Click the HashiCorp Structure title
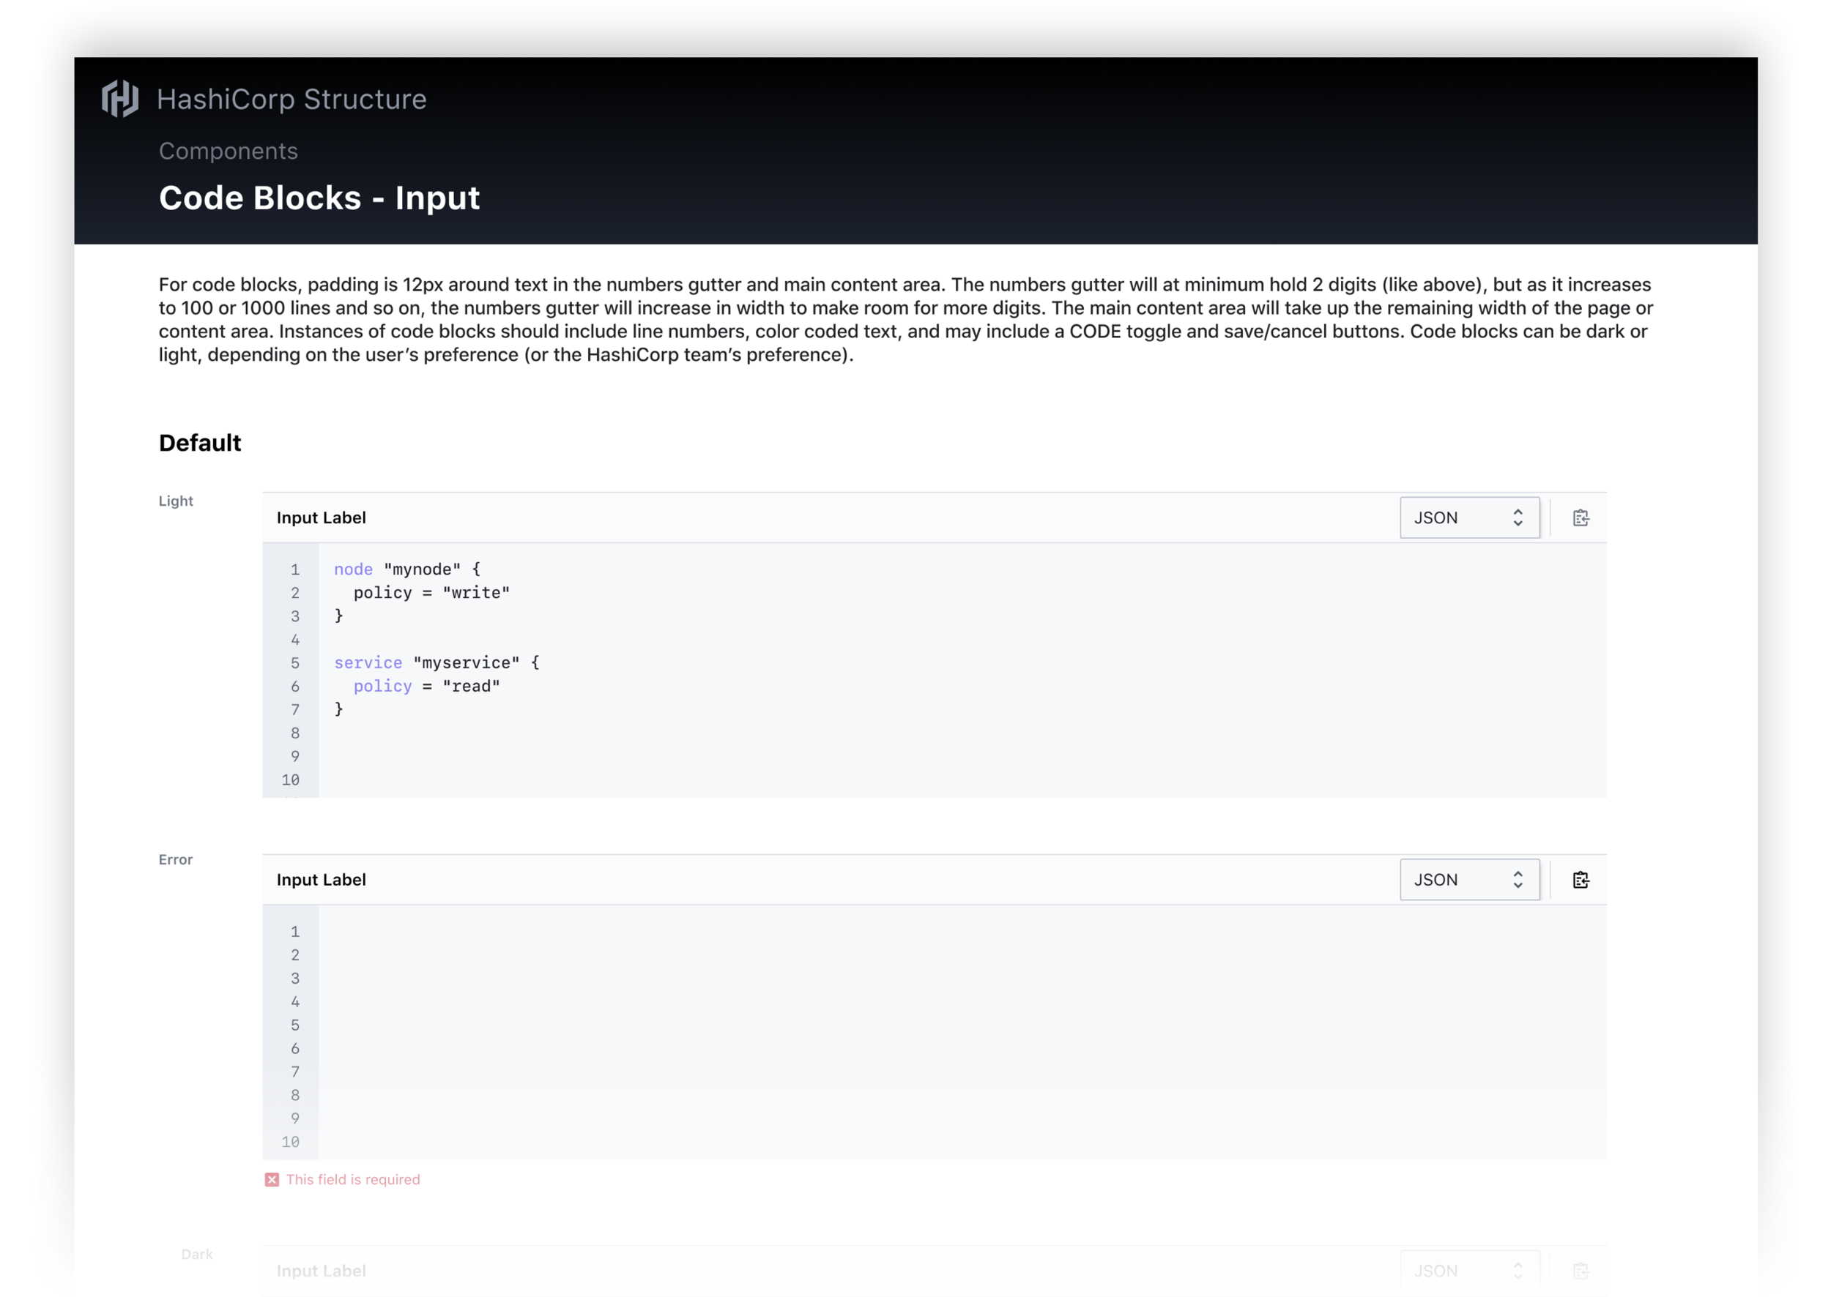This screenshot has height=1297, width=1831. point(291,99)
